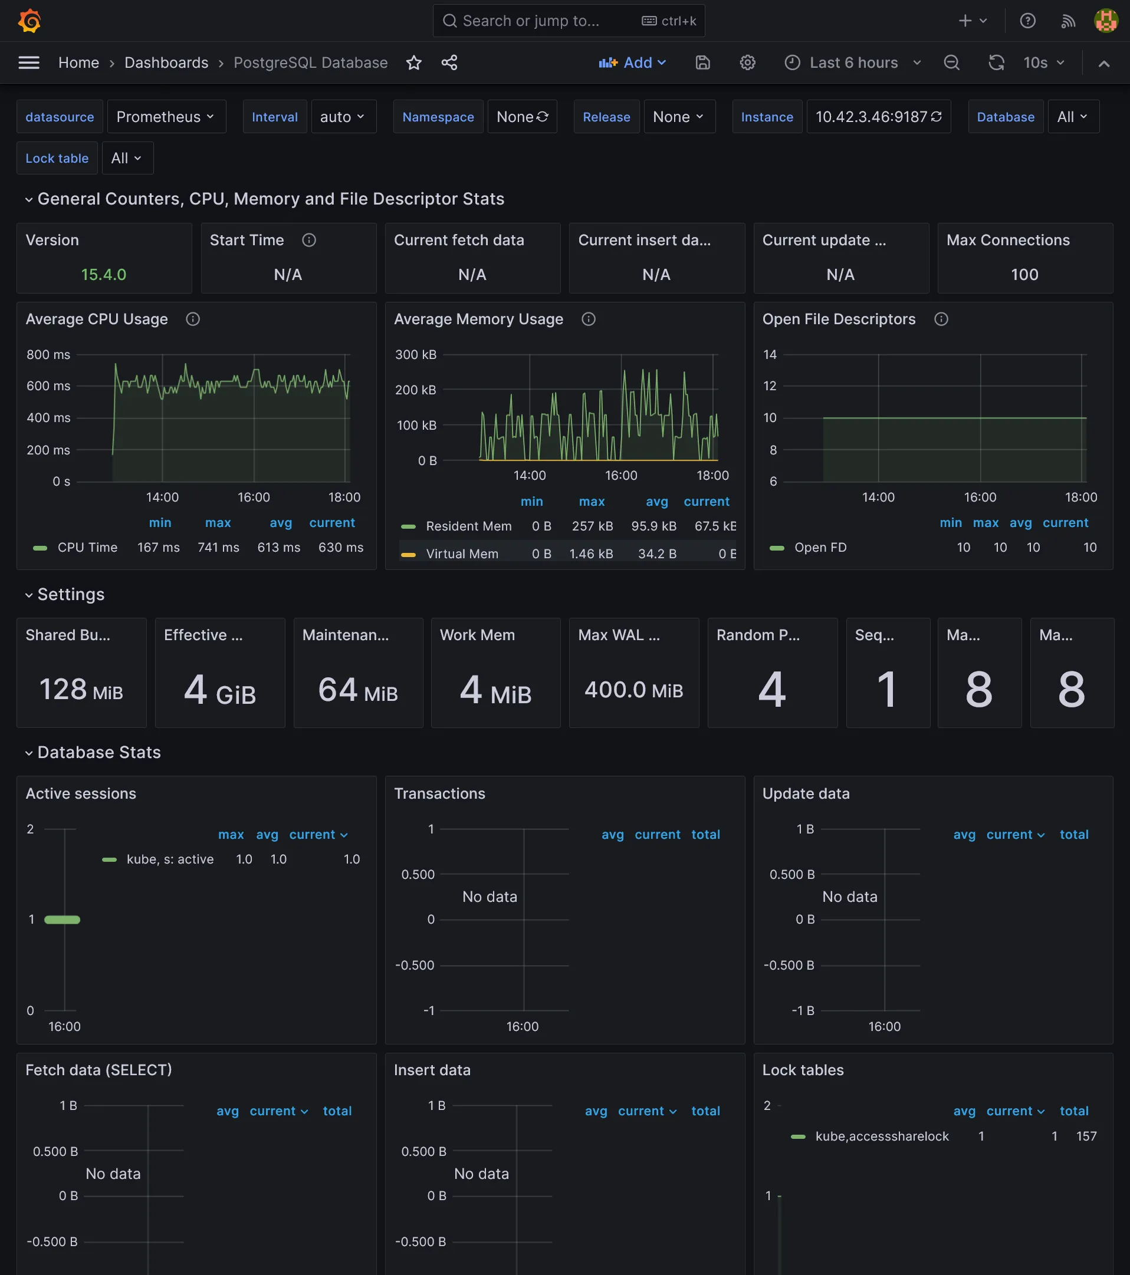
Task: Open the Prometheus datasource dropdown
Action: tap(166, 117)
